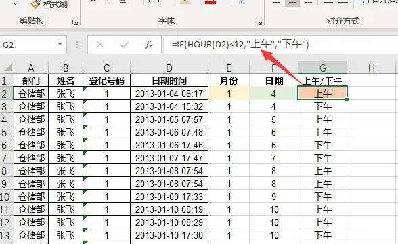Viewport: 398px width, 244px height.
Task: Click the 部门 header cell
Action: [31, 81]
